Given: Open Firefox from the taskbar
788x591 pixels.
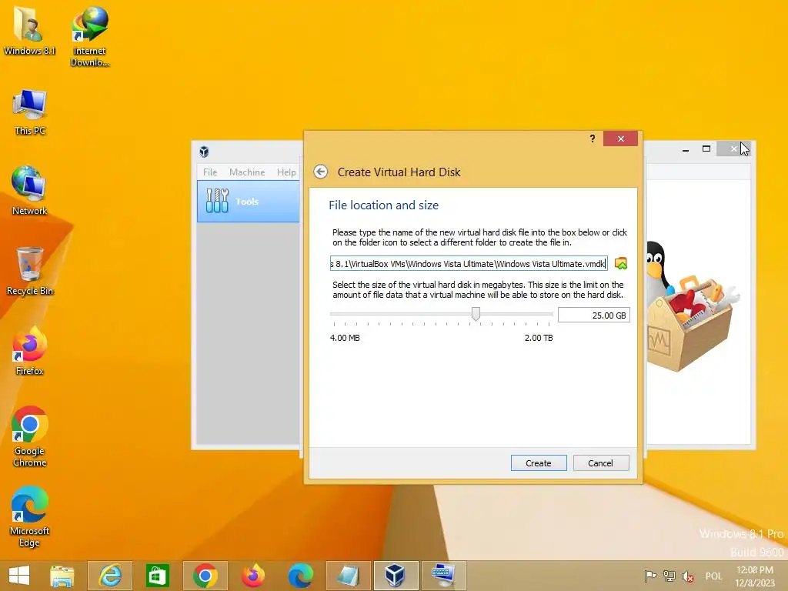Looking at the screenshot, I should (252, 576).
